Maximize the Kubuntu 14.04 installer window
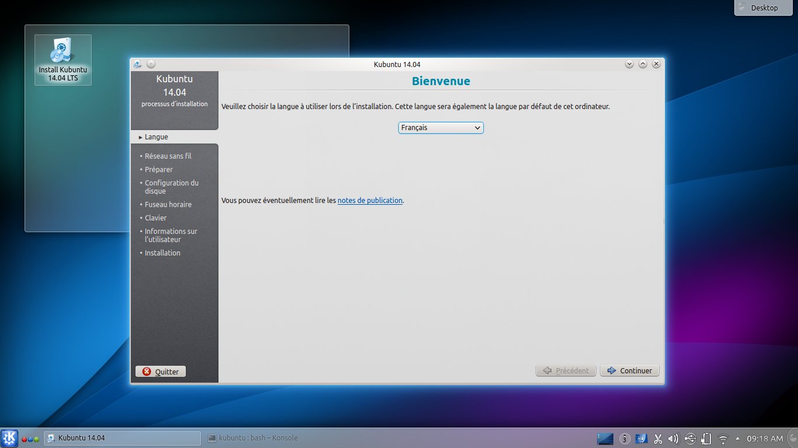 pos(643,64)
